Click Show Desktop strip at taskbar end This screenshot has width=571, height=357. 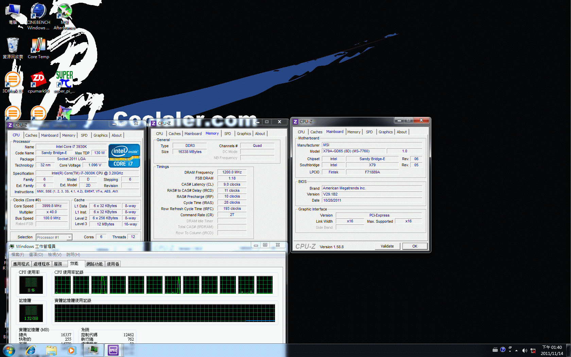(x=568, y=350)
